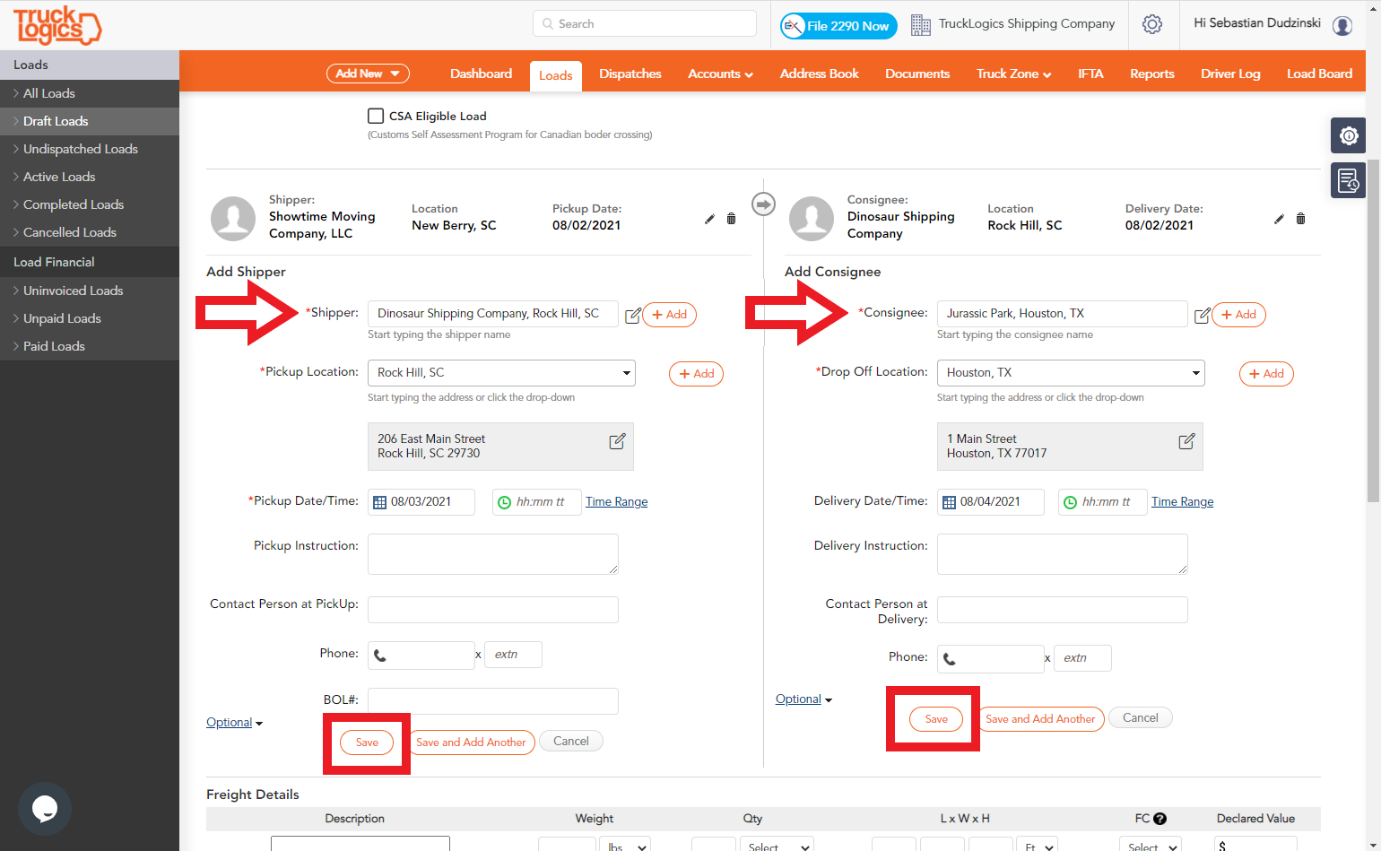The height and width of the screenshot is (851, 1381).
Task: Open the user profile avatar icon
Action: [x=1342, y=25]
